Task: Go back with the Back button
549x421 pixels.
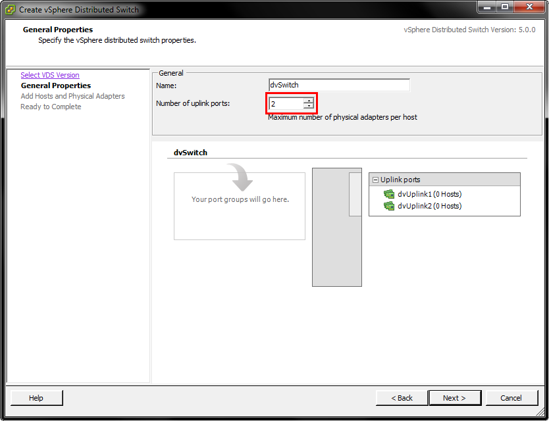Action: [402, 398]
